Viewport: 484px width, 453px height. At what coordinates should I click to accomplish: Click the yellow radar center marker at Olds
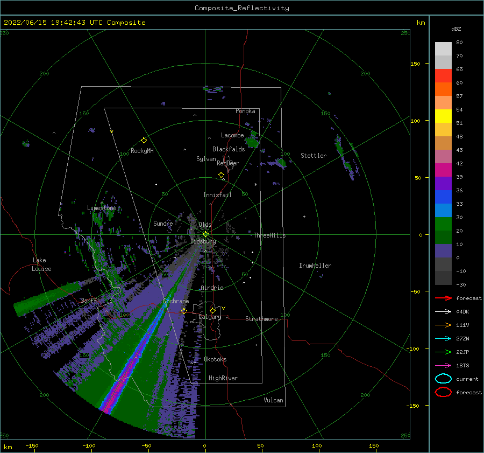click(205, 234)
